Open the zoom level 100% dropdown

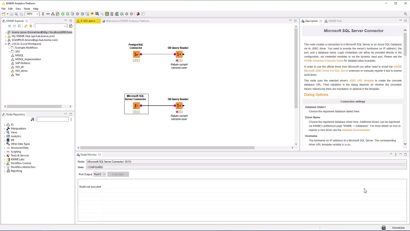pyautogui.click(x=37, y=14)
